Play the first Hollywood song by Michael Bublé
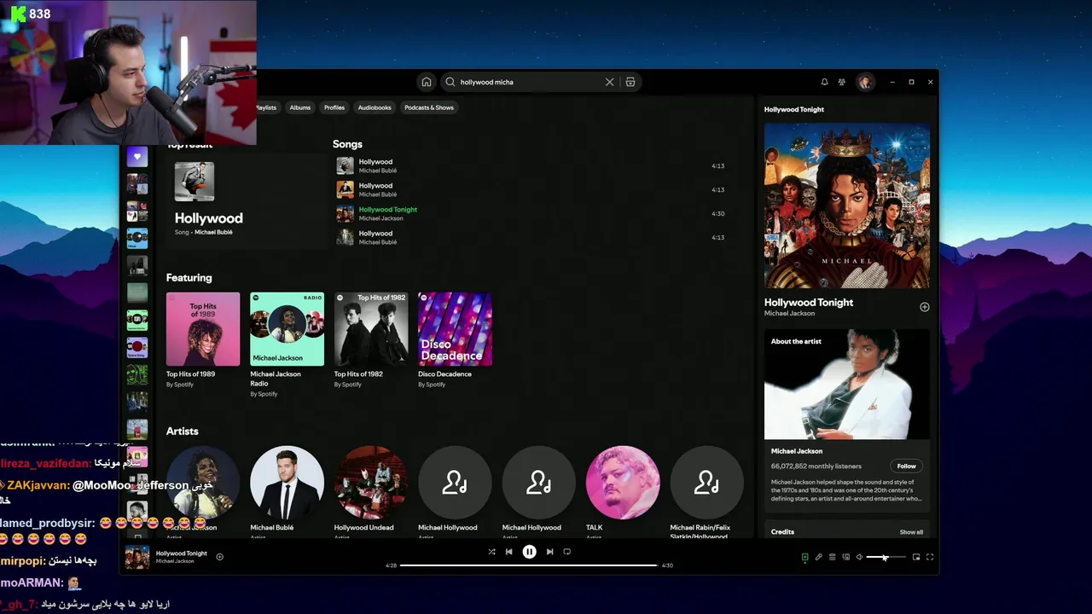The height and width of the screenshot is (614, 1092). click(530, 165)
